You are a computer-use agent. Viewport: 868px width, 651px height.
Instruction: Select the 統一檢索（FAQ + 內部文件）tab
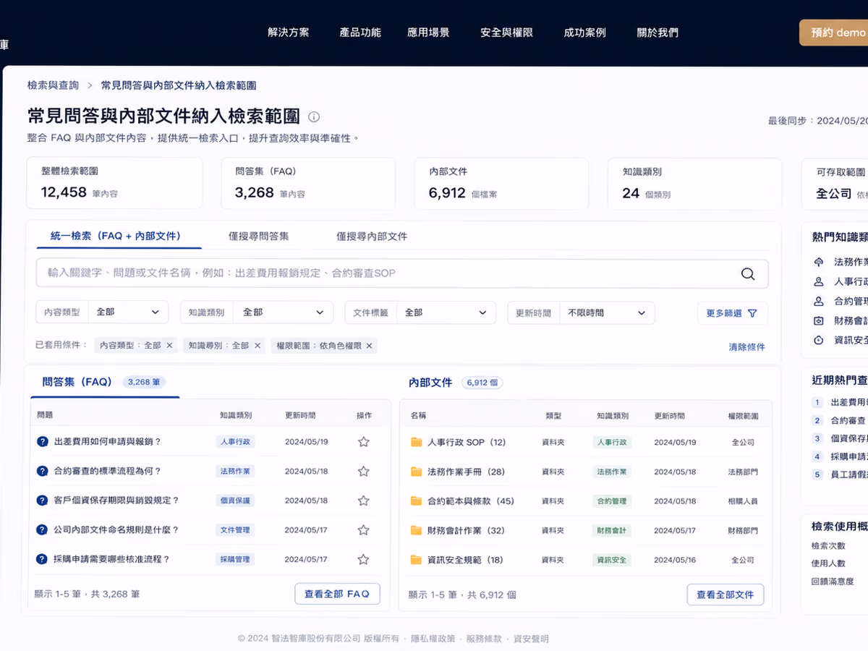[x=116, y=236]
